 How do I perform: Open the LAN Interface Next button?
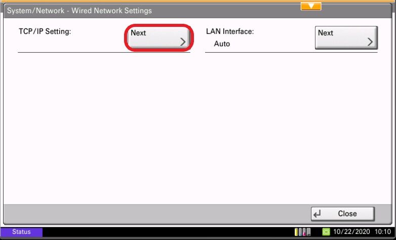pos(346,38)
